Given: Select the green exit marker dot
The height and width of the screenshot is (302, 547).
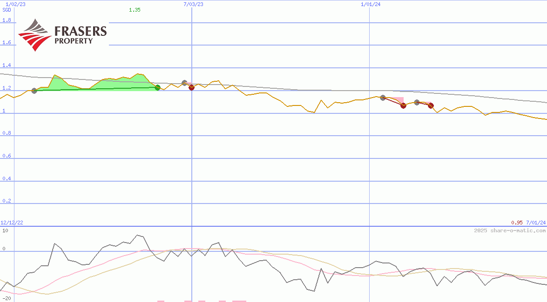Looking at the screenshot, I should point(157,87).
